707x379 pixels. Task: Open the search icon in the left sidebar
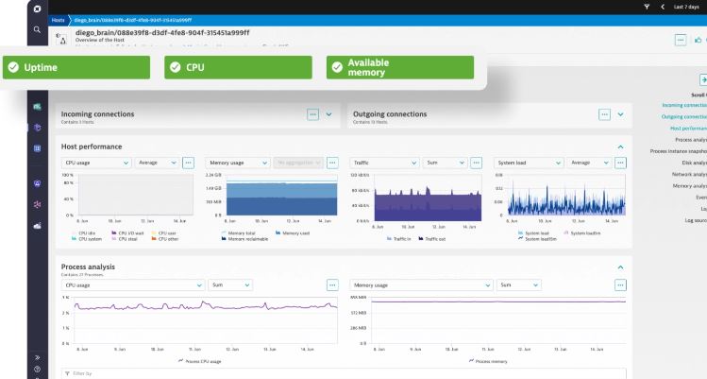(x=37, y=30)
